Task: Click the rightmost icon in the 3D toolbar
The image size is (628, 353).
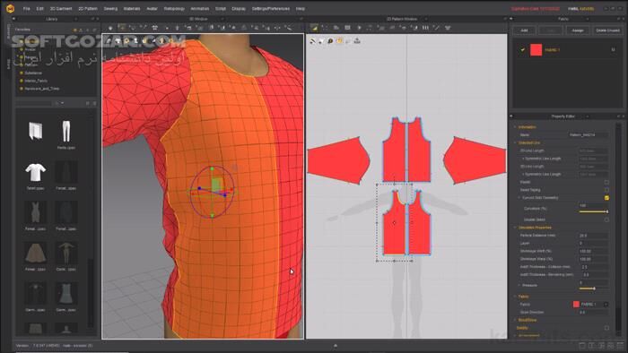Action: point(288,28)
